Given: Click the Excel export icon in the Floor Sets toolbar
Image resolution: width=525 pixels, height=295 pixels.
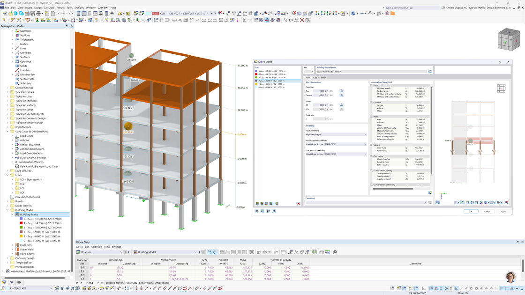Looking at the screenshot, I should 315,251.
